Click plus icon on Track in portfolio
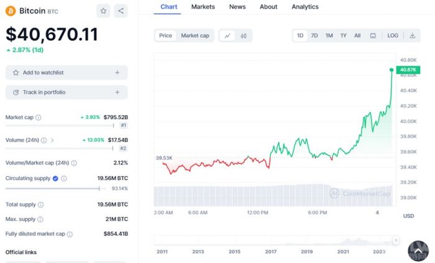Viewport: 435px width, 263px height. click(117, 92)
